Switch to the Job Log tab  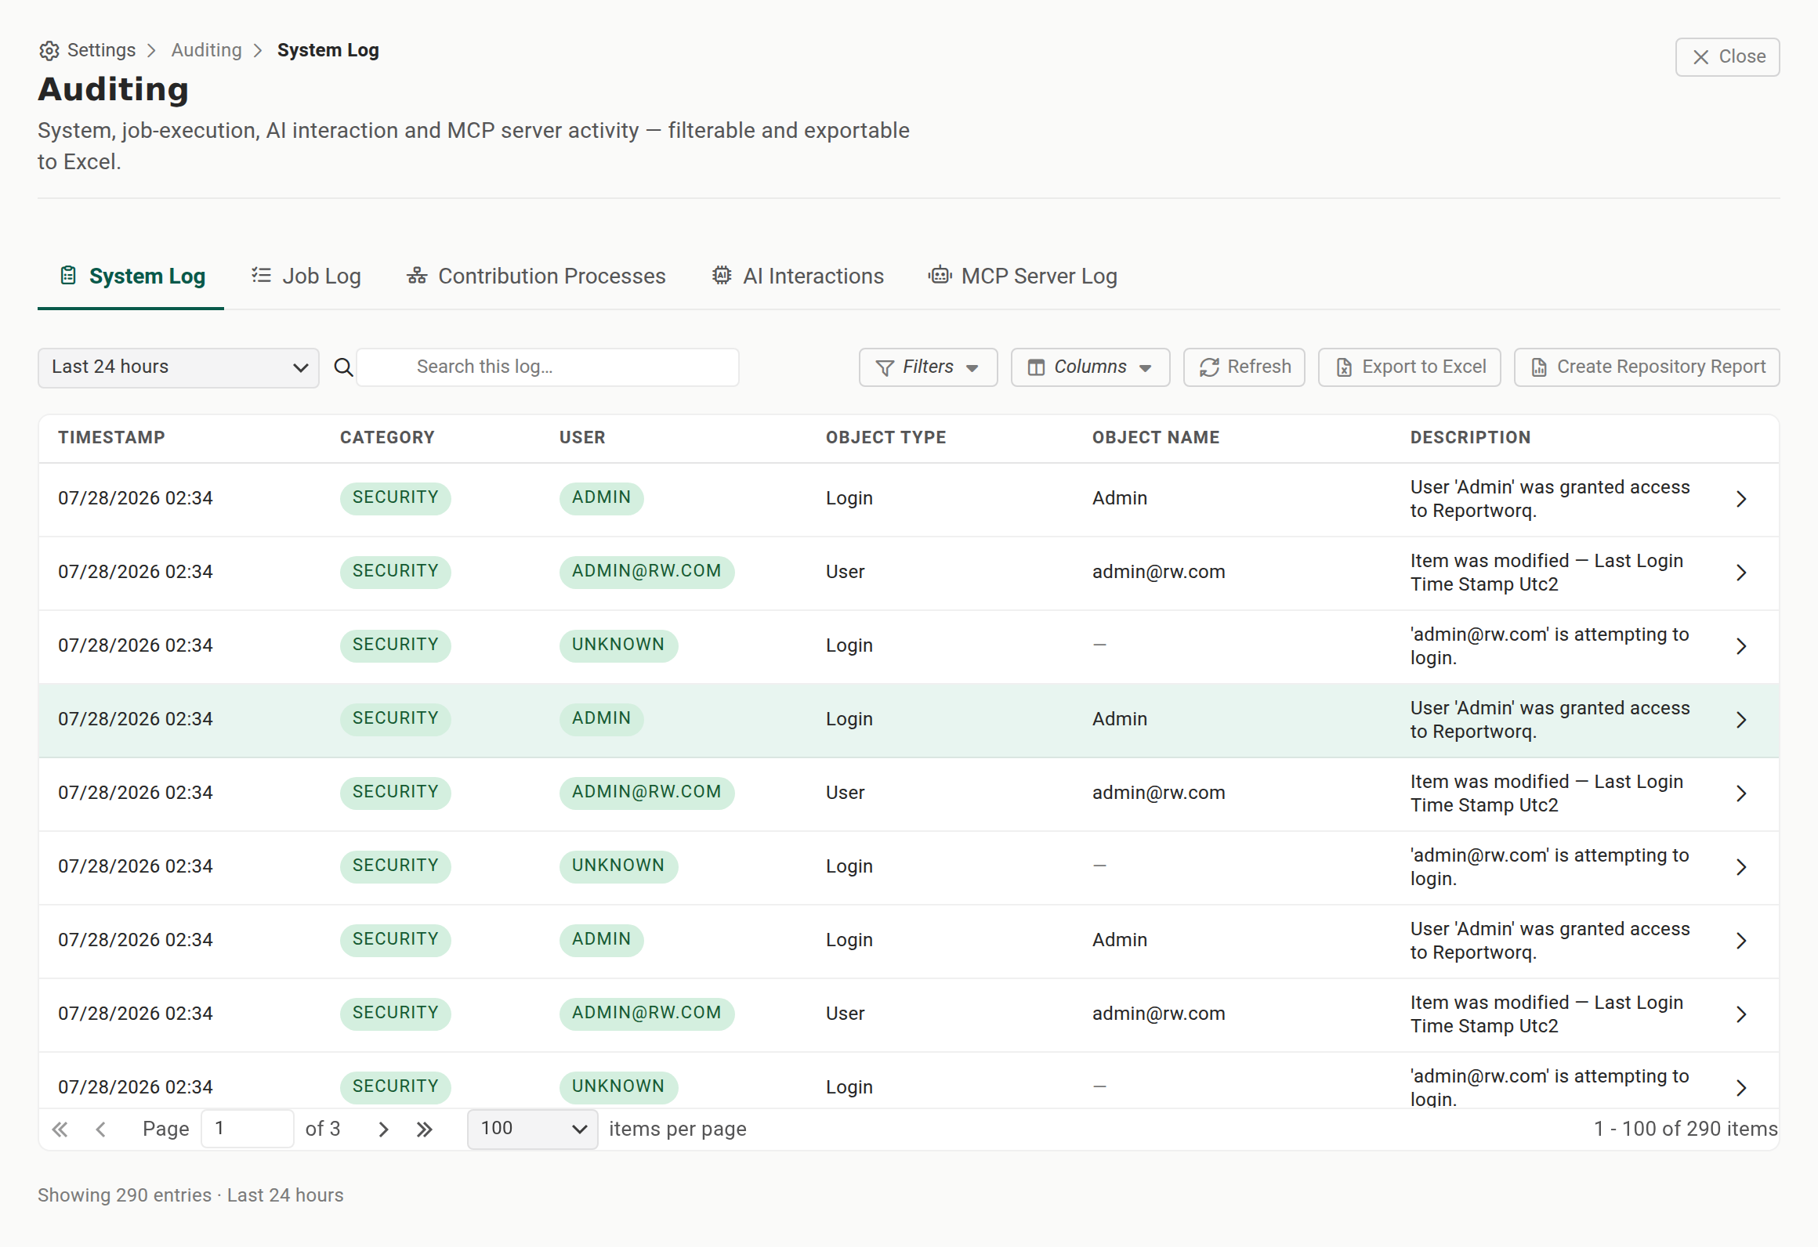pyautogui.click(x=306, y=277)
